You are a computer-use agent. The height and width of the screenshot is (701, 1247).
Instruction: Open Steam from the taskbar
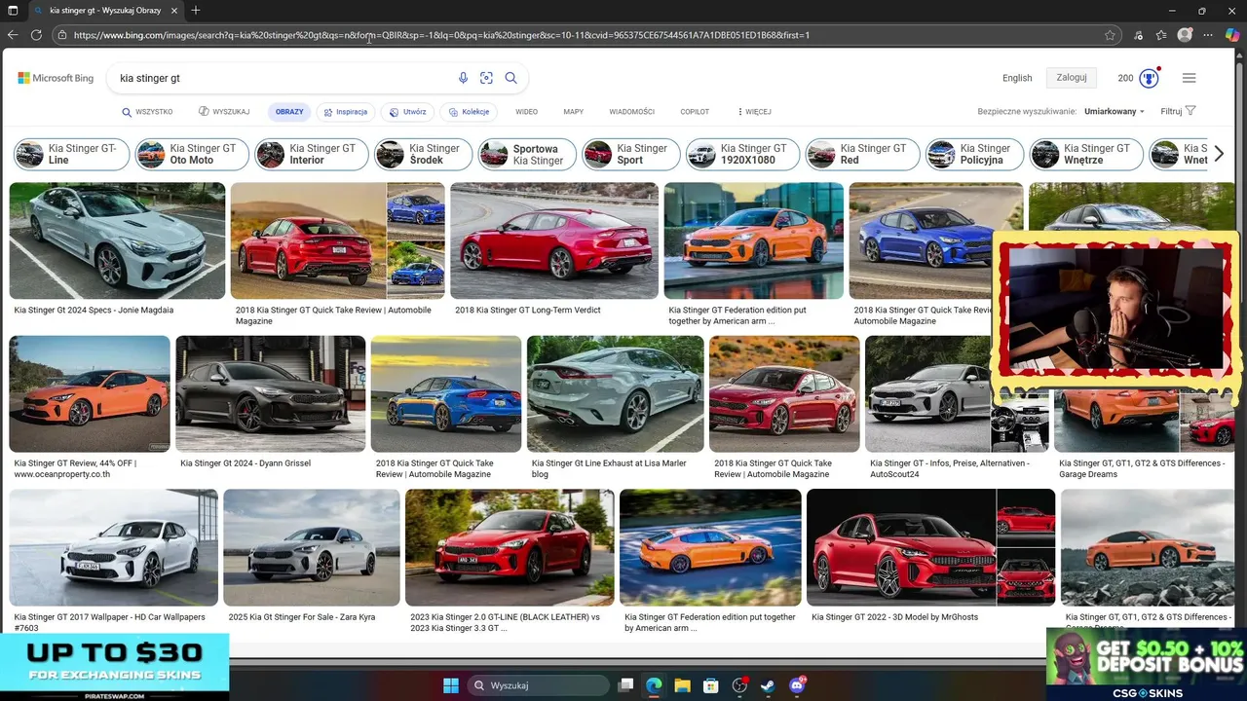[767, 685]
